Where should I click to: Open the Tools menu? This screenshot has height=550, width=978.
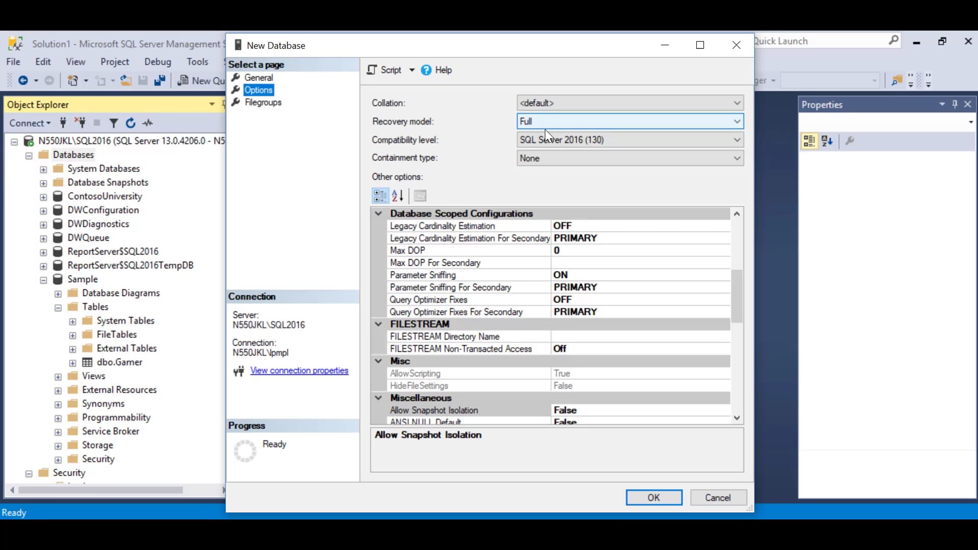197,62
